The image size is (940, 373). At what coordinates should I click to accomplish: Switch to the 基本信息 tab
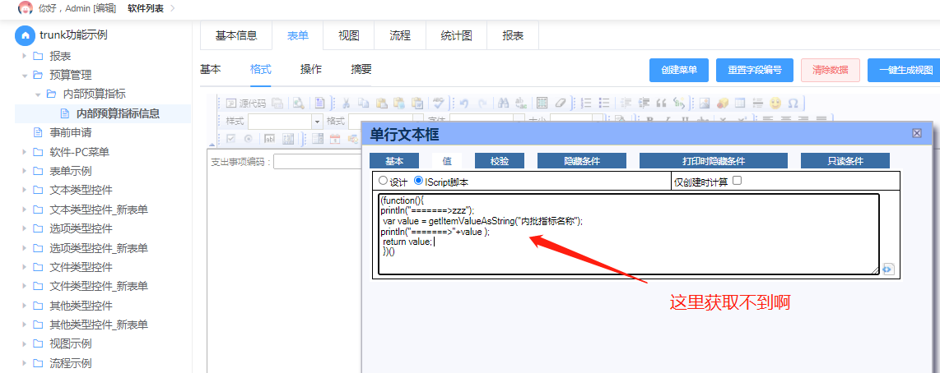[236, 35]
